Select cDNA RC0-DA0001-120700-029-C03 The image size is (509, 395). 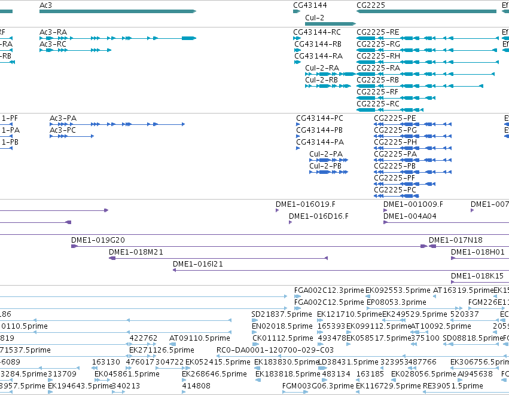362,356
